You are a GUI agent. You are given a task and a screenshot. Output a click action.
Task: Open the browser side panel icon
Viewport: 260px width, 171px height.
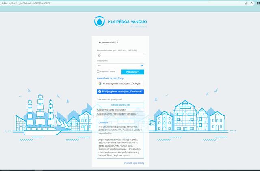coord(258,3)
